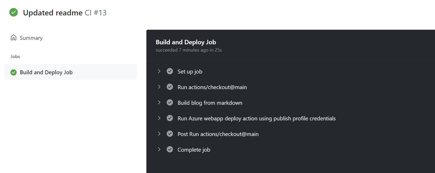Image resolution: width=435 pixels, height=173 pixels.
Task: Click the status check icon for Complete job
Action: (170, 149)
